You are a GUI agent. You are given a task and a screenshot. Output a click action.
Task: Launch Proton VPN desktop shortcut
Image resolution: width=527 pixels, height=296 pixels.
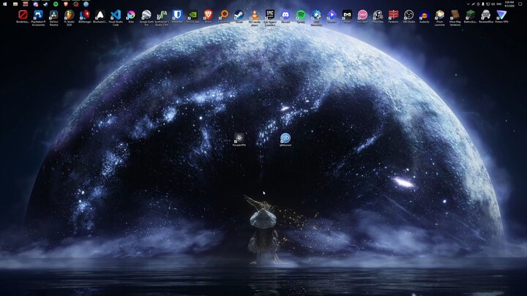coord(501,16)
